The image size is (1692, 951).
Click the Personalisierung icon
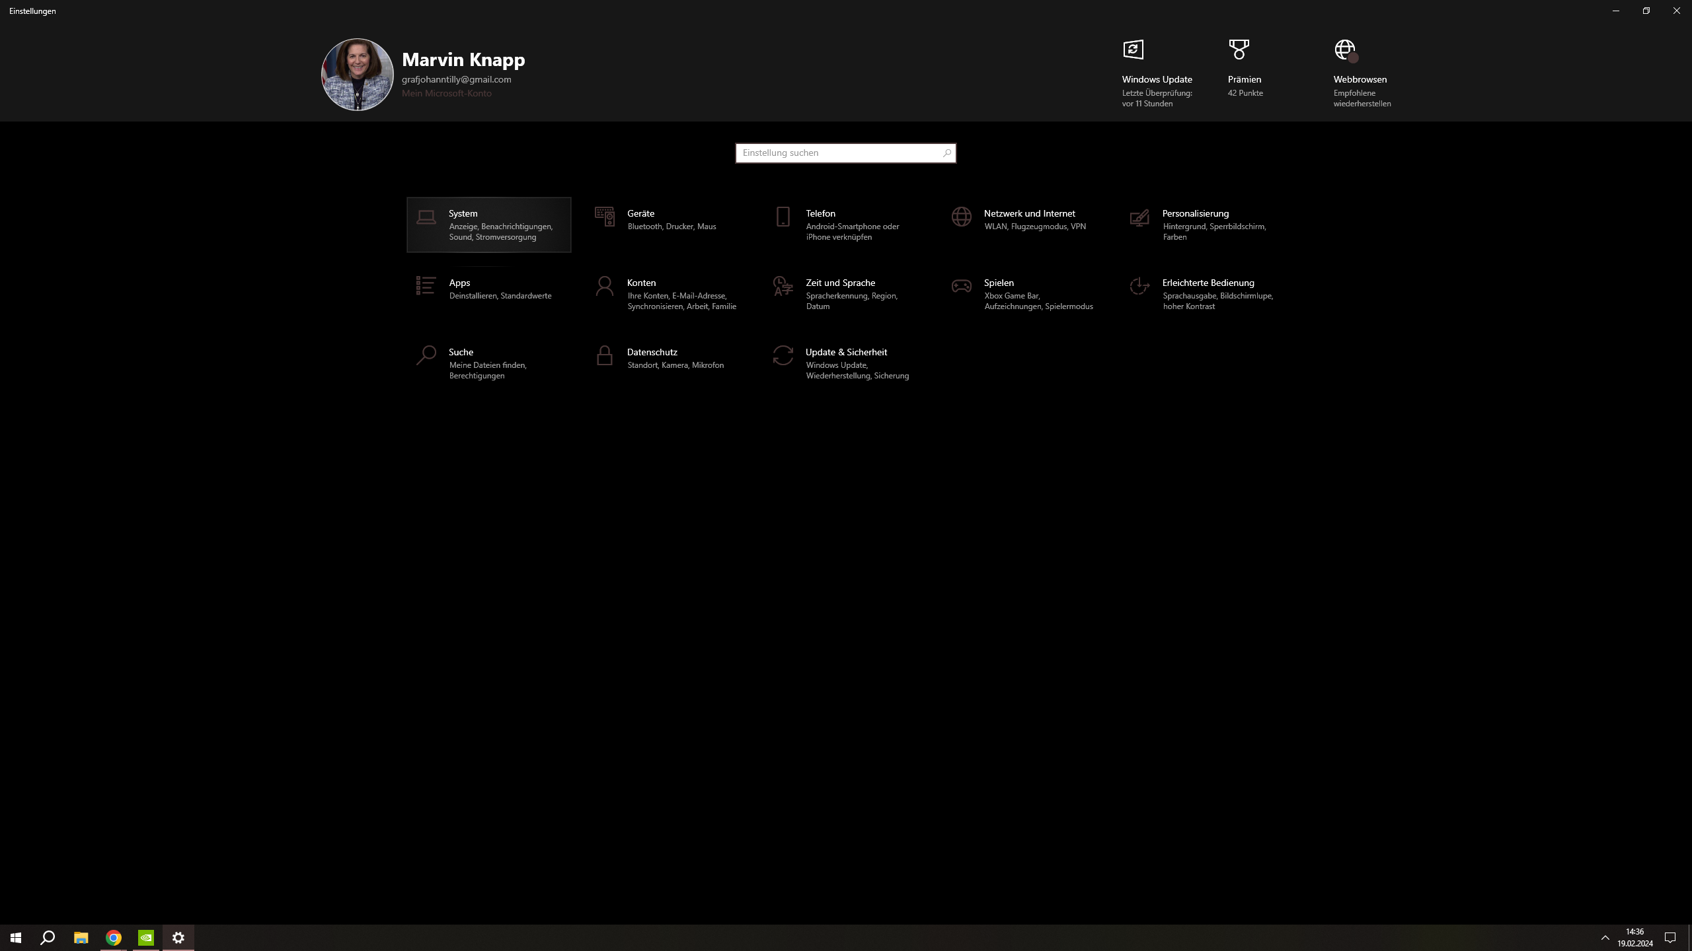point(1139,218)
